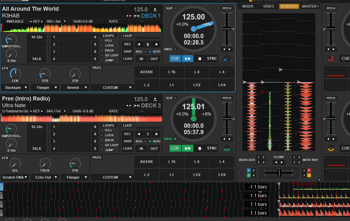Viewport: 350px width, 221px height.
Task: Assign deck 2 (red) to right crossfader side
Action: point(309,170)
